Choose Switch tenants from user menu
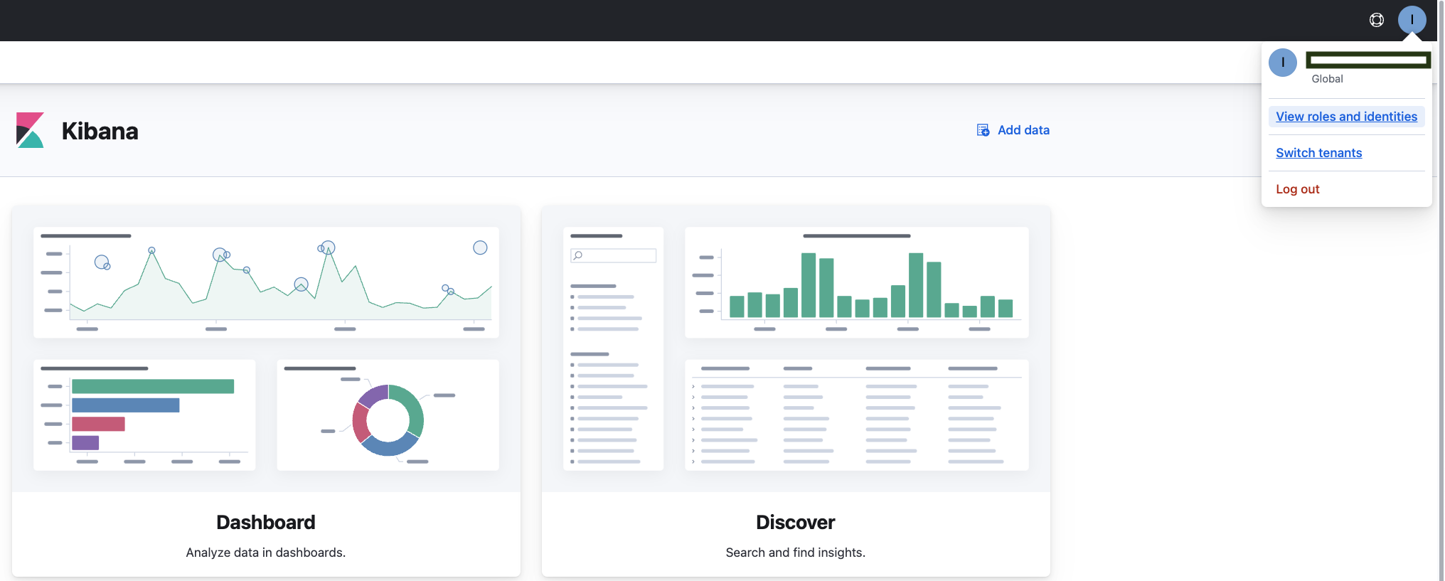This screenshot has height=581, width=1445. click(x=1318, y=153)
